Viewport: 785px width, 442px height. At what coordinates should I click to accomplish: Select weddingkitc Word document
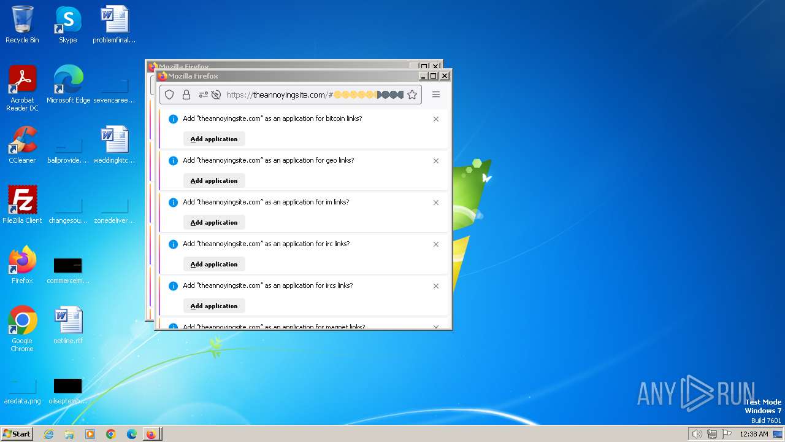114,145
